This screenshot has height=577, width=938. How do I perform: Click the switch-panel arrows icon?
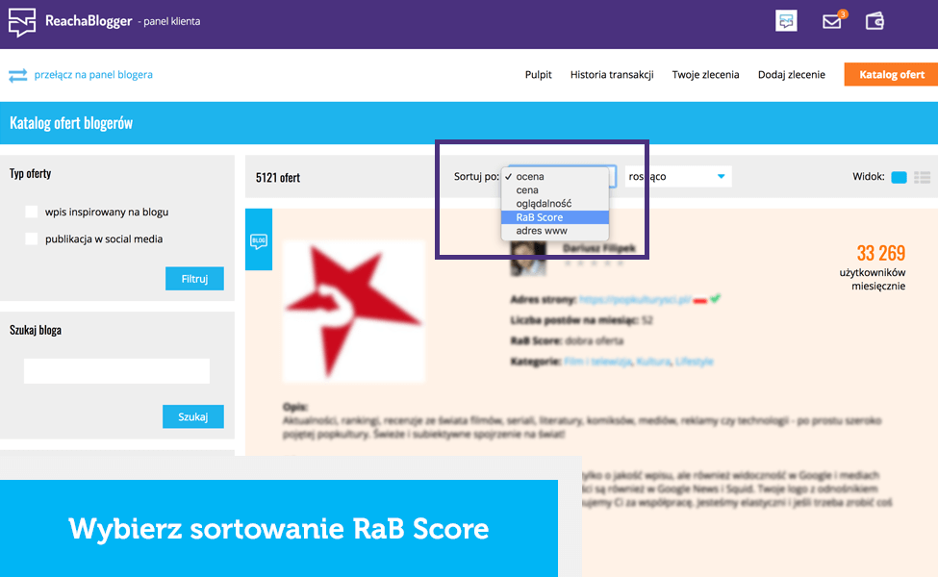17,75
